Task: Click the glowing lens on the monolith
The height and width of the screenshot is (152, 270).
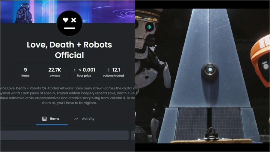Action: click(210, 69)
